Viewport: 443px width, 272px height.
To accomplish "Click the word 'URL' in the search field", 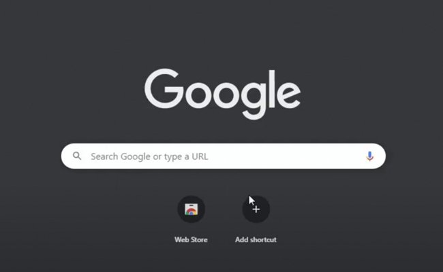I will pos(200,156).
